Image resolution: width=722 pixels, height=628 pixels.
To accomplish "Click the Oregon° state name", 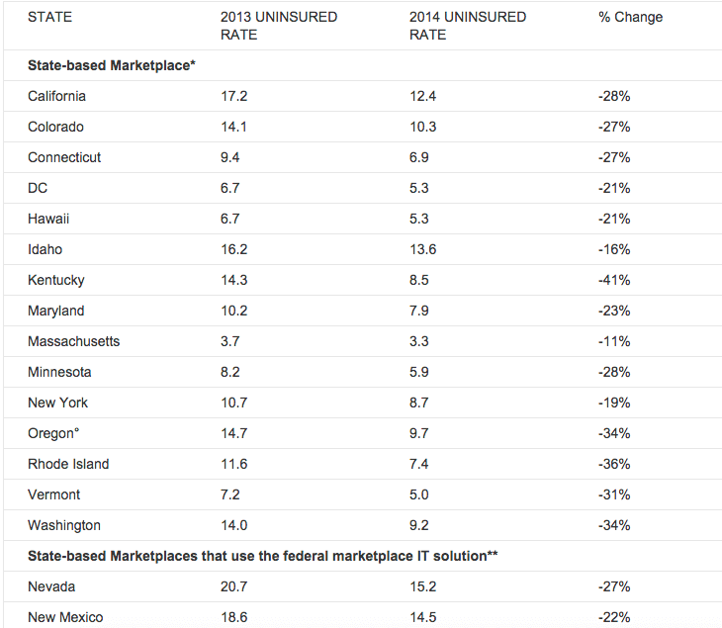I will pos(54,433).
